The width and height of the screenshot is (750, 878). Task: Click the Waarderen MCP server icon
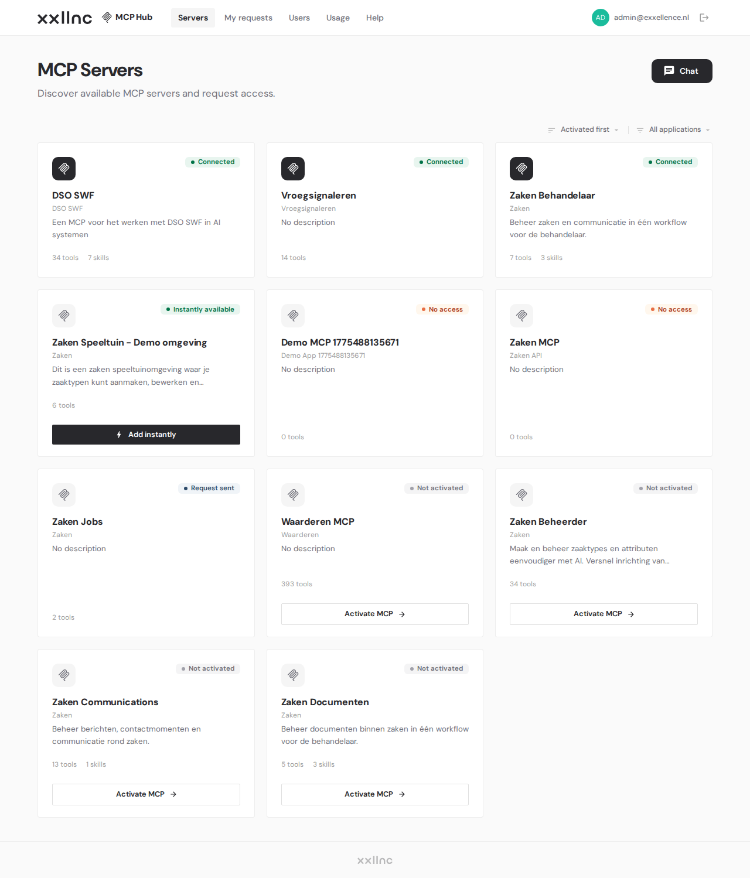tap(293, 495)
